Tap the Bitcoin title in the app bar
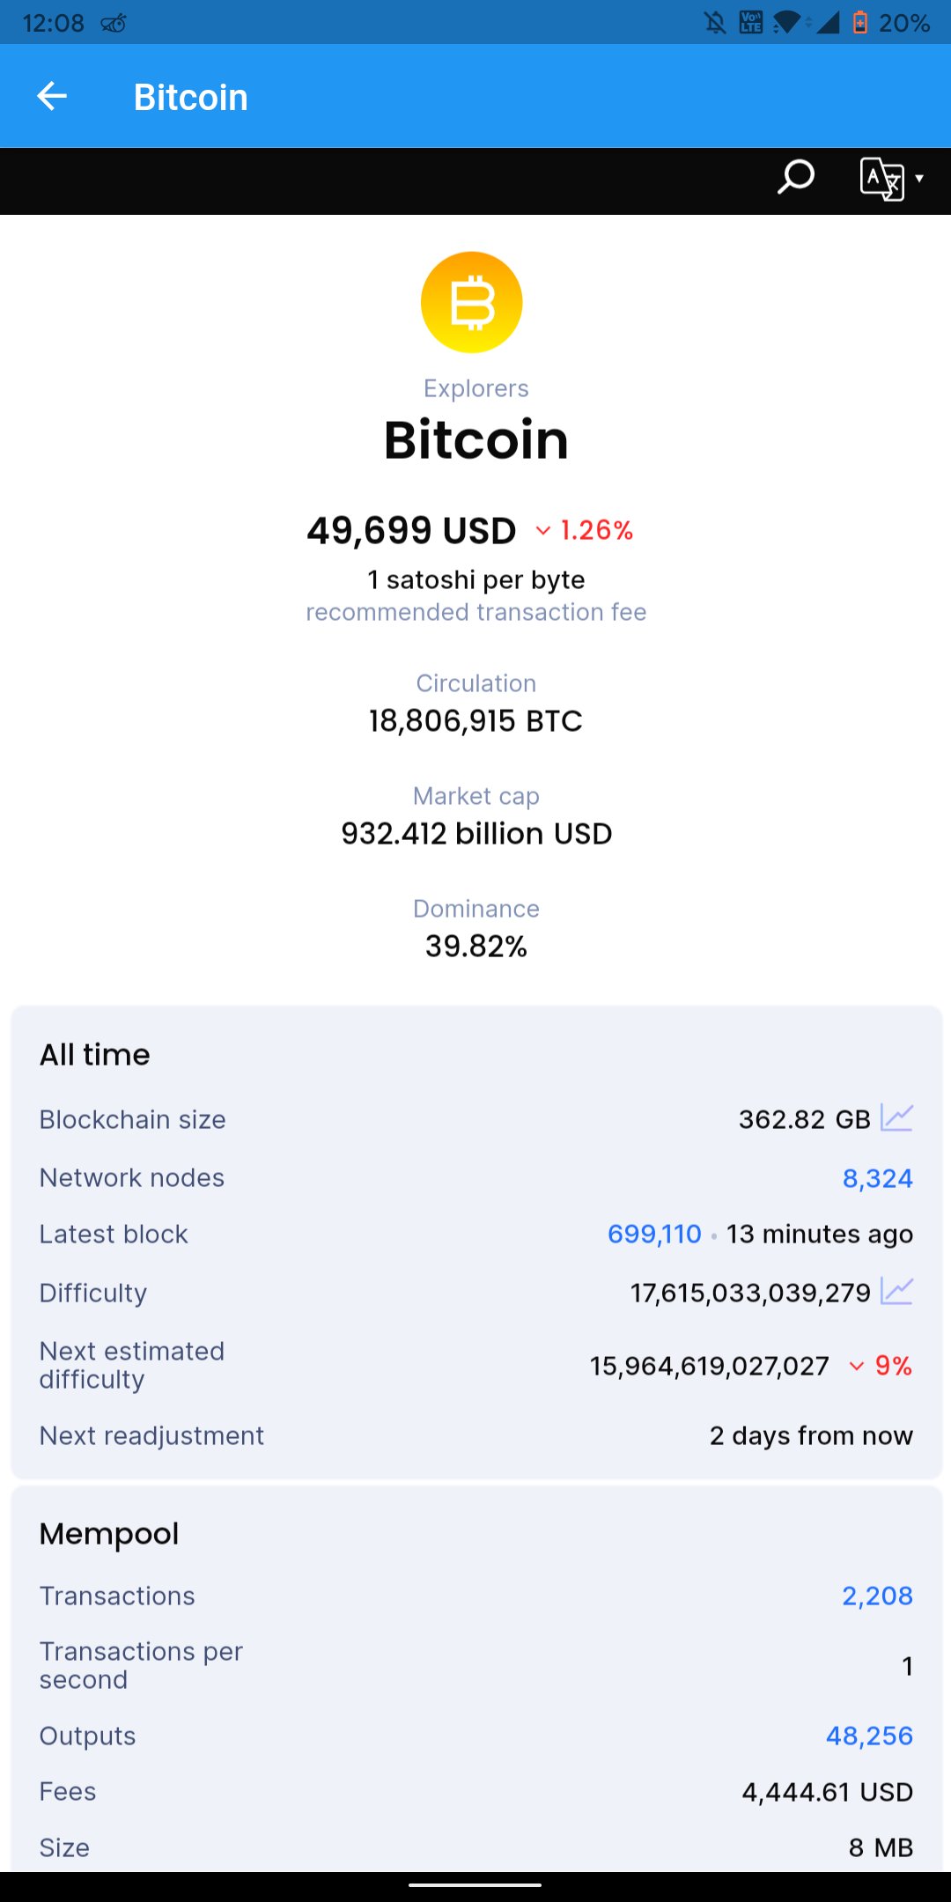This screenshot has width=951, height=1902. [x=190, y=97]
